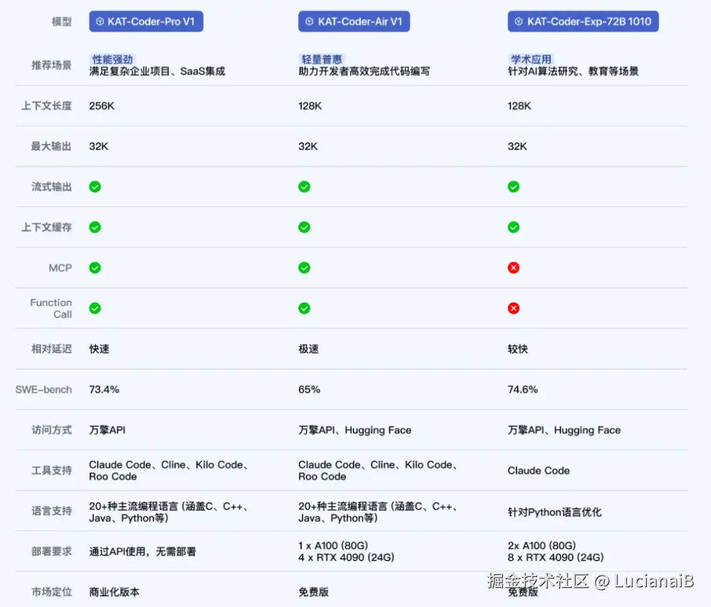Click the 学术应用 tag

pos(531,59)
